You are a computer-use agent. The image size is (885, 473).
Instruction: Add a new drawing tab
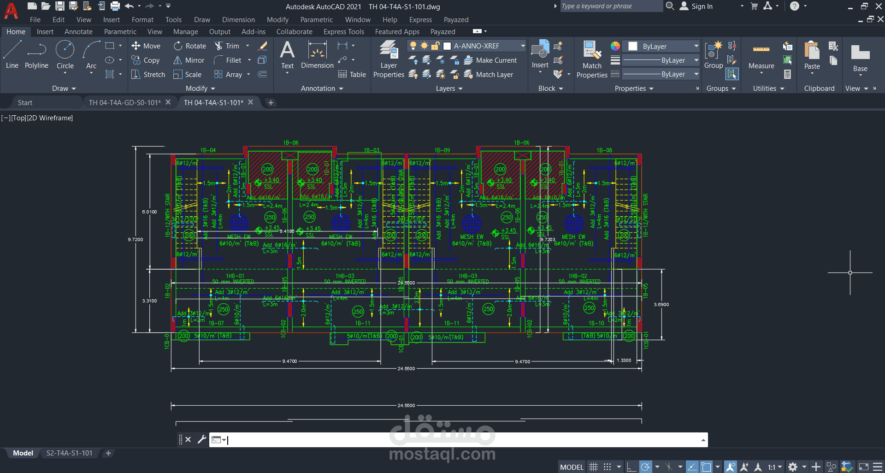271,102
